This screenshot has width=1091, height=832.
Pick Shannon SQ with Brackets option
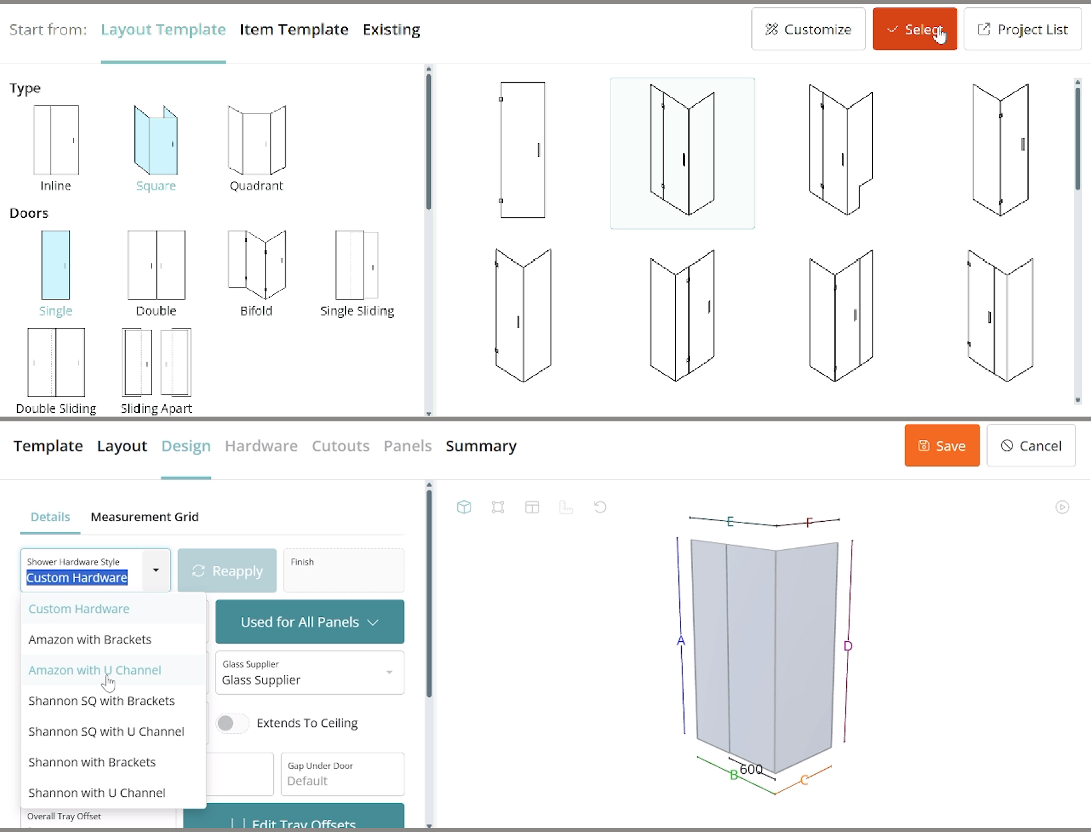click(113, 701)
